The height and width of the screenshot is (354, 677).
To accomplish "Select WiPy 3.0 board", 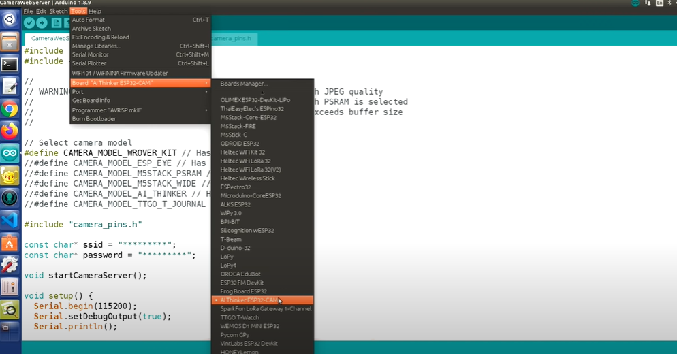I will (262, 213).
